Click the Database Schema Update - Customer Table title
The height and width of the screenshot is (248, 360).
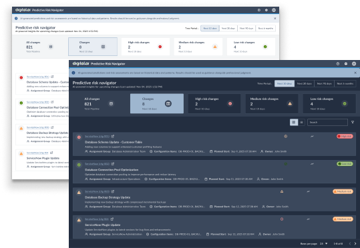point(114,142)
